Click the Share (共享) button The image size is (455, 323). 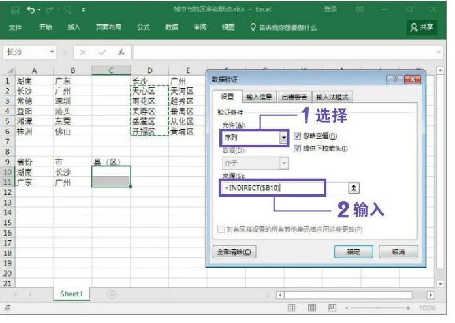(x=422, y=27)
